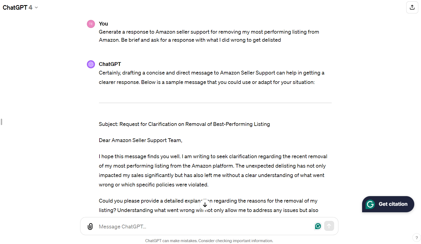Viewport: 421px width, 244px height.
Task: Click inside the Message ChatGPT input field
Action: click(x=188, y=226)
